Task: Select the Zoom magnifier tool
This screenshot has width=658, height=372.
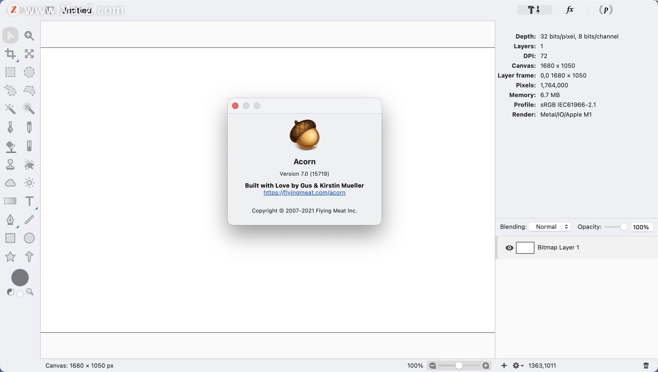Action: point(29,35)
